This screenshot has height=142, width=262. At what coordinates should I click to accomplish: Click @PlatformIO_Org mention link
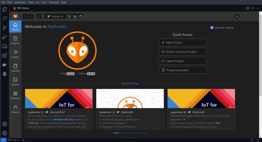tap(63, 120)
